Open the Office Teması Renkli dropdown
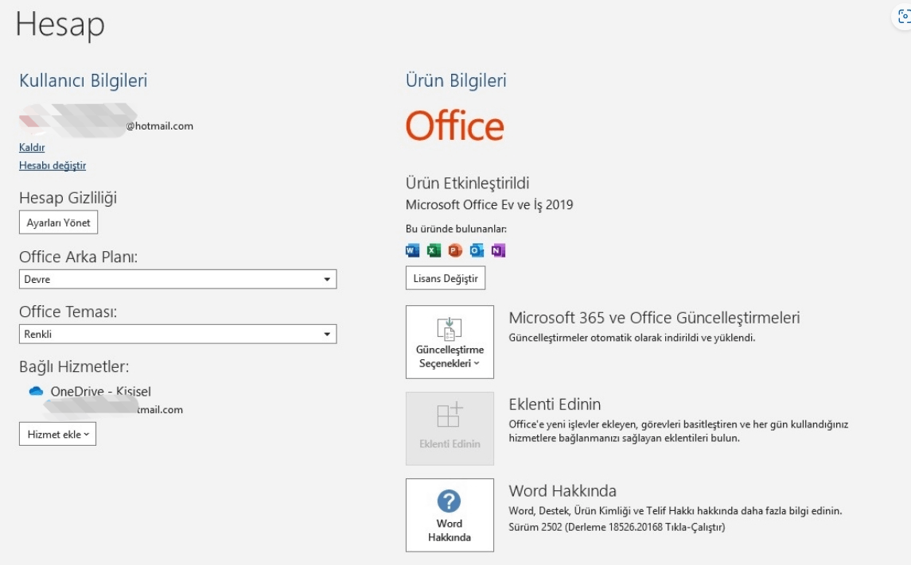This screenshot has height=565, width=911. pyautogui.click(x=177, y=334)
